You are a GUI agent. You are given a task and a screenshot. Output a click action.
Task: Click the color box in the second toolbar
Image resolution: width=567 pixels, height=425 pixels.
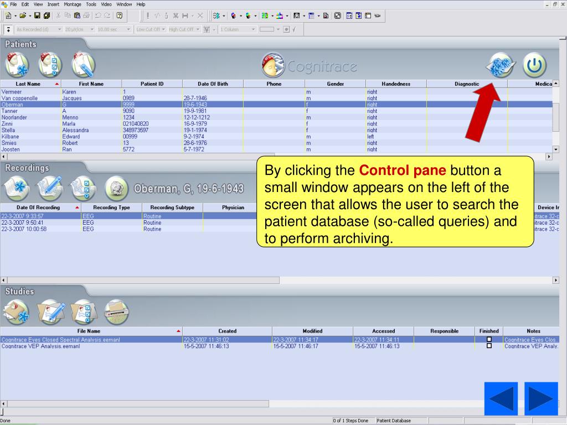267,29
